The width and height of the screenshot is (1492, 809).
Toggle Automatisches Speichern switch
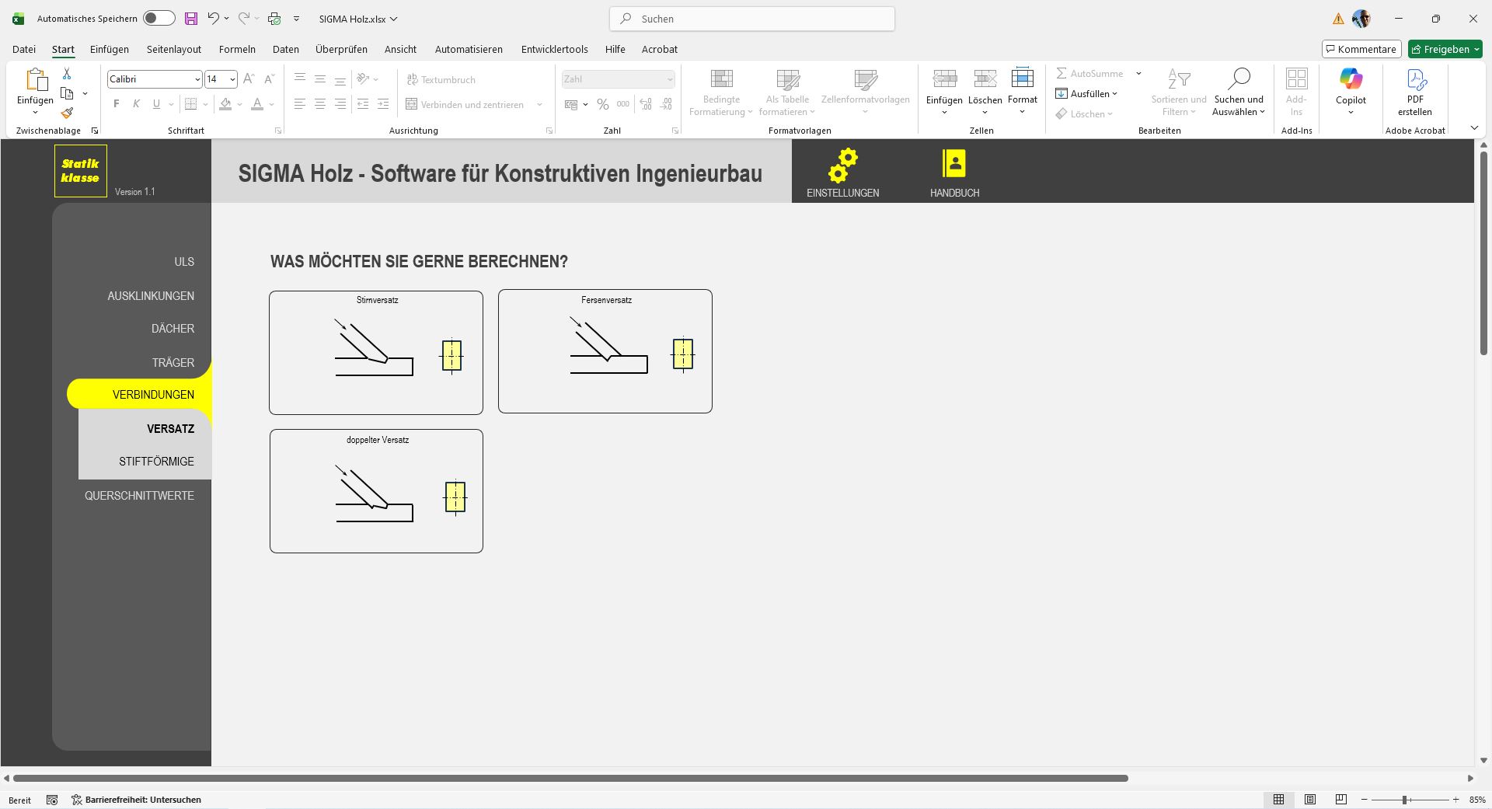click(x=159, y=19)
